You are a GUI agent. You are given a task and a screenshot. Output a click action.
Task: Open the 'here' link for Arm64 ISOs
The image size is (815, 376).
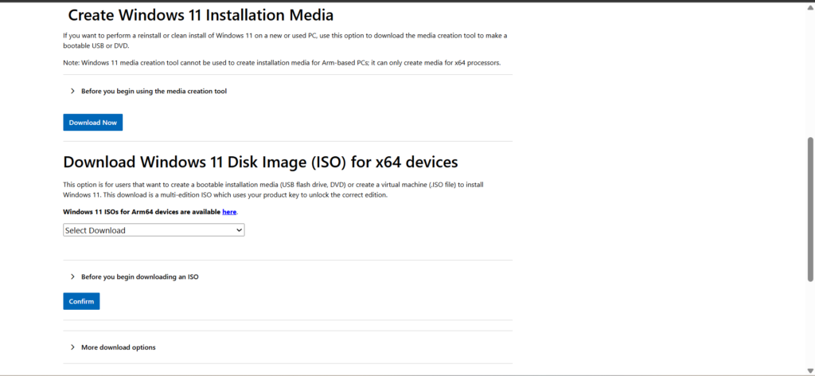229,212
